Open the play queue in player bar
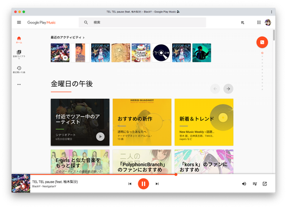Image resolution: width=287 pixels, height=208 pixels. [255, 184]
